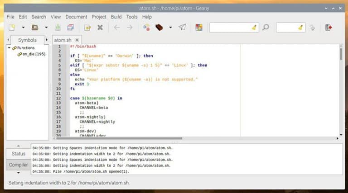Image resolution: width=348 pixels, height=193 pixels.
Task: Open the View menu
Action: coord(55,17)
